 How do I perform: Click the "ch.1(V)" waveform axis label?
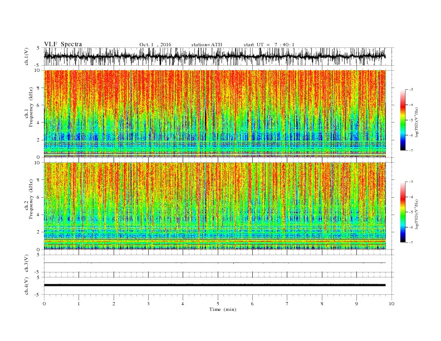27,56
